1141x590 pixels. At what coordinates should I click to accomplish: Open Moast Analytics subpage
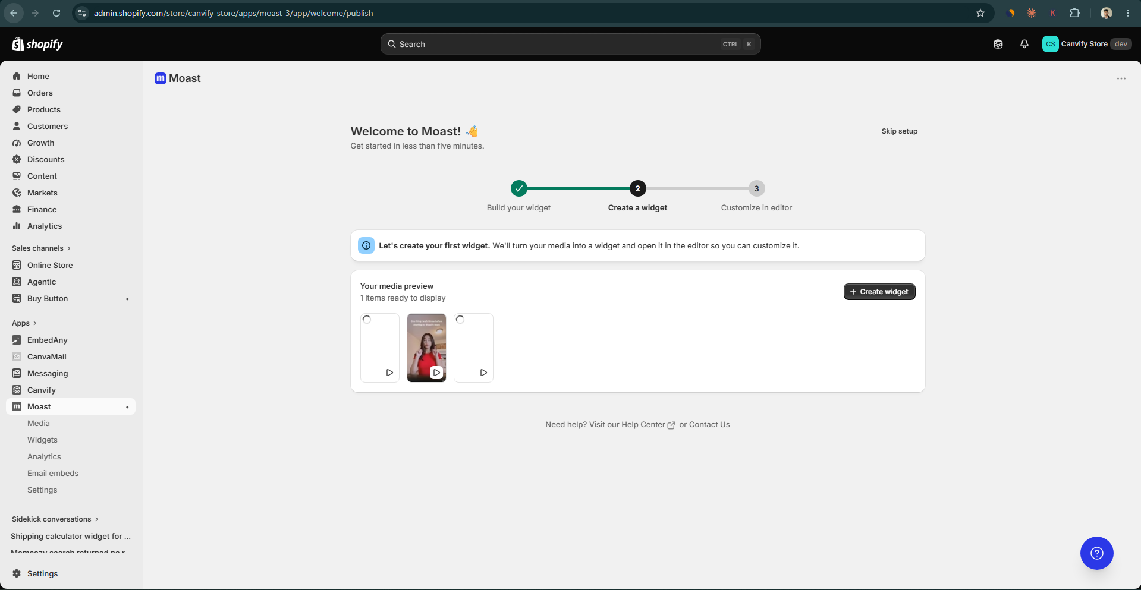coord(44,456)
